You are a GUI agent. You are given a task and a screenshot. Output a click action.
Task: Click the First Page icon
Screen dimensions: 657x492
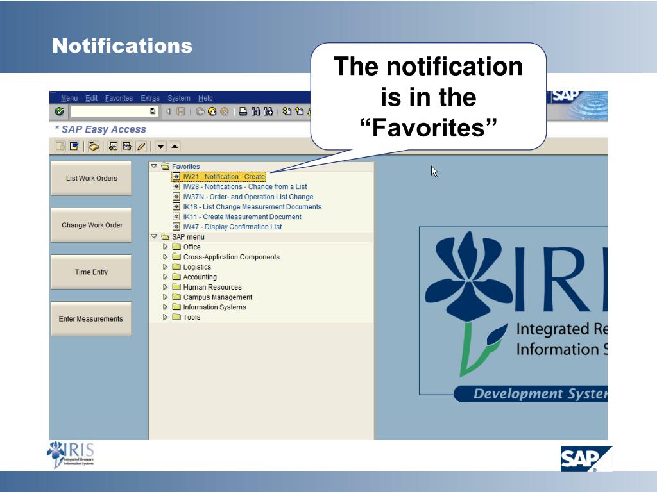click(287, 111)
